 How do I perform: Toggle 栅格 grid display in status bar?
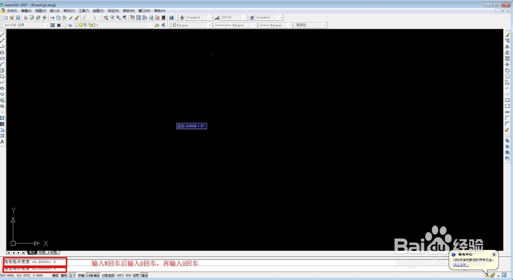tap(64, 276)
